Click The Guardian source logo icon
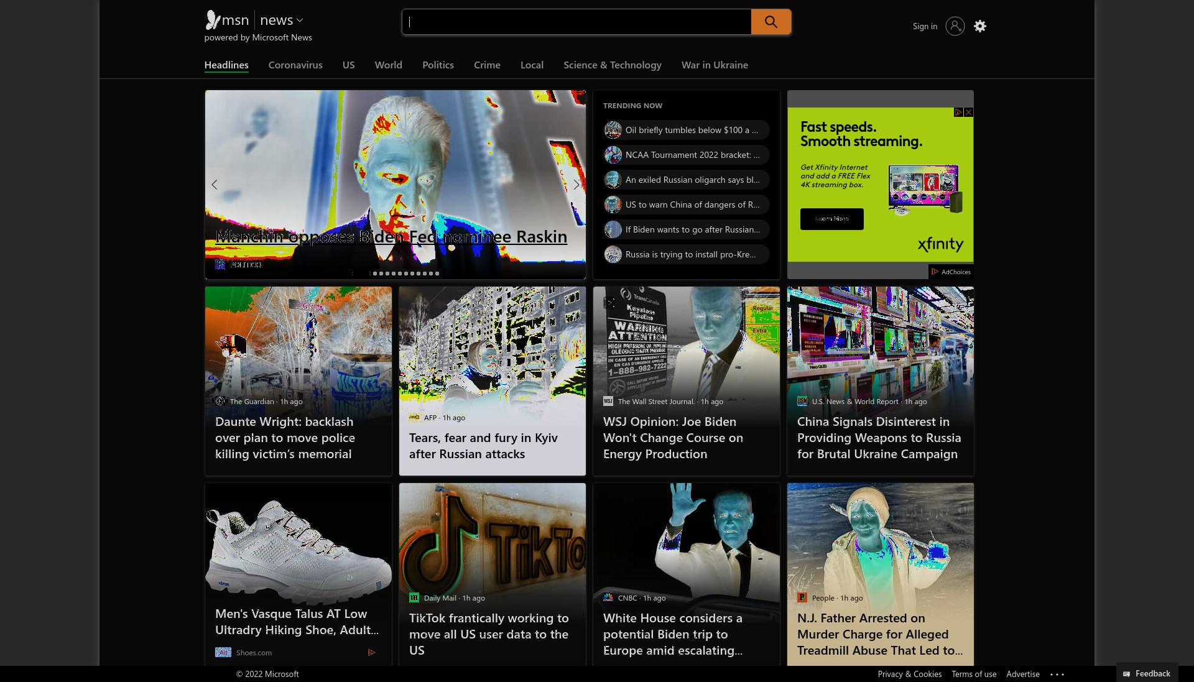1194x682 pixels. pos(220,402)
